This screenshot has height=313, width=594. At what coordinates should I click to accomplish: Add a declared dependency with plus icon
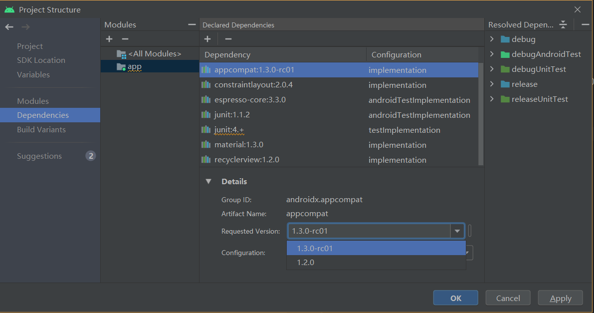pyautogui.click(x=207, y=39)
